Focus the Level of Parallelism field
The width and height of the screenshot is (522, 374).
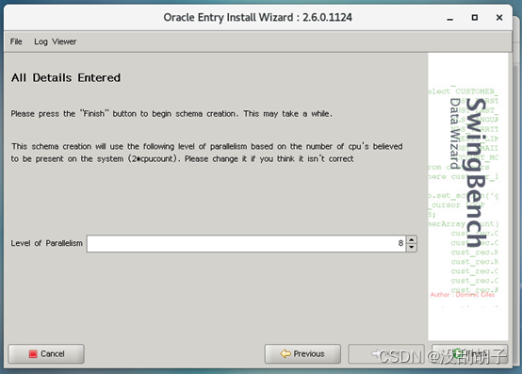246,243
